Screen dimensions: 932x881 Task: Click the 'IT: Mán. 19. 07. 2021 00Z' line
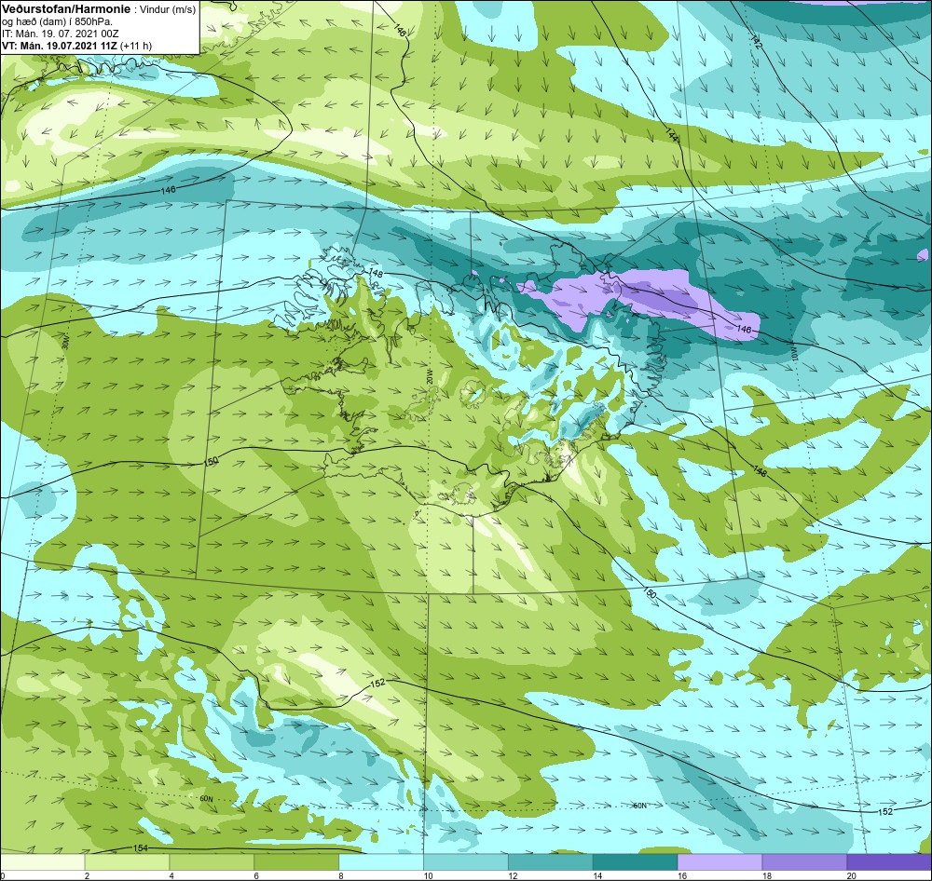click(x=60, y=34)
